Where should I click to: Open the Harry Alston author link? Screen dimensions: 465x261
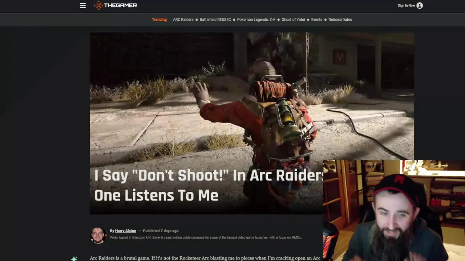click(x=125, y=231)
